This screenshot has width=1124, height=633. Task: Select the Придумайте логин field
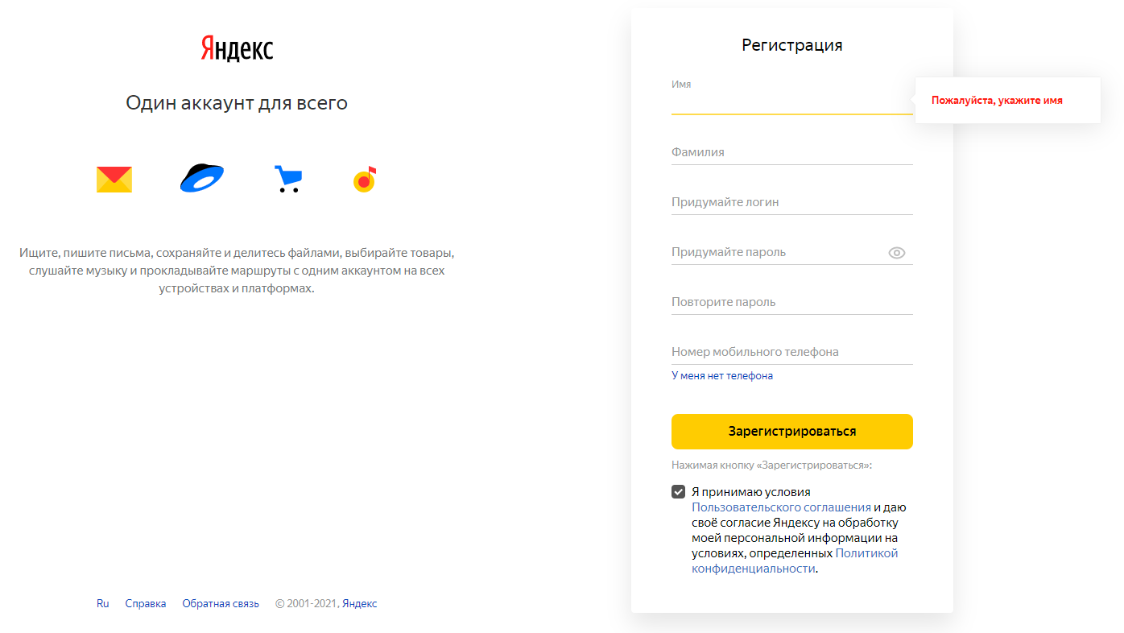(x=792, y=202)
